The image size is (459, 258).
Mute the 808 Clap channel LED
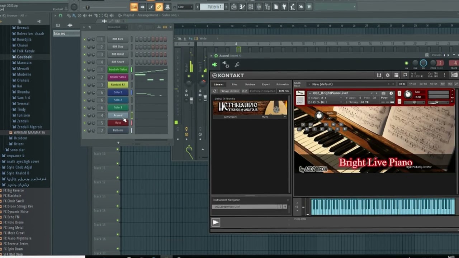point(85,47)
